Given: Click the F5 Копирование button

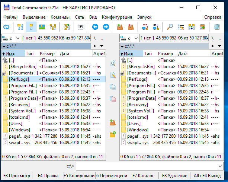Looking at the screenshot, I should (80, 176).
